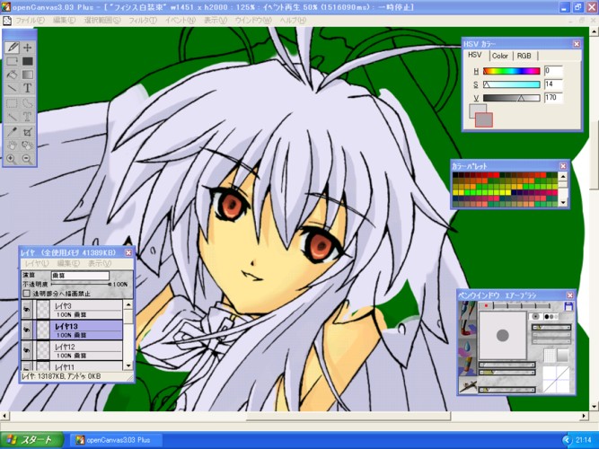The width and height of the screenshot is (599, 449).
Task: Select the Crop/transform tool
Action: 27,132
